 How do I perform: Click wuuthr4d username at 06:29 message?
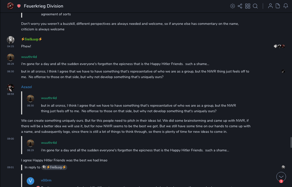pos(29,57)
